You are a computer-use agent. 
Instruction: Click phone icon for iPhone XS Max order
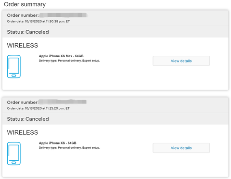[x=14, y=66]
